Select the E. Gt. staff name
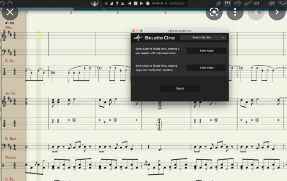This screenshot has height=181, width=287. pos(10,61)
